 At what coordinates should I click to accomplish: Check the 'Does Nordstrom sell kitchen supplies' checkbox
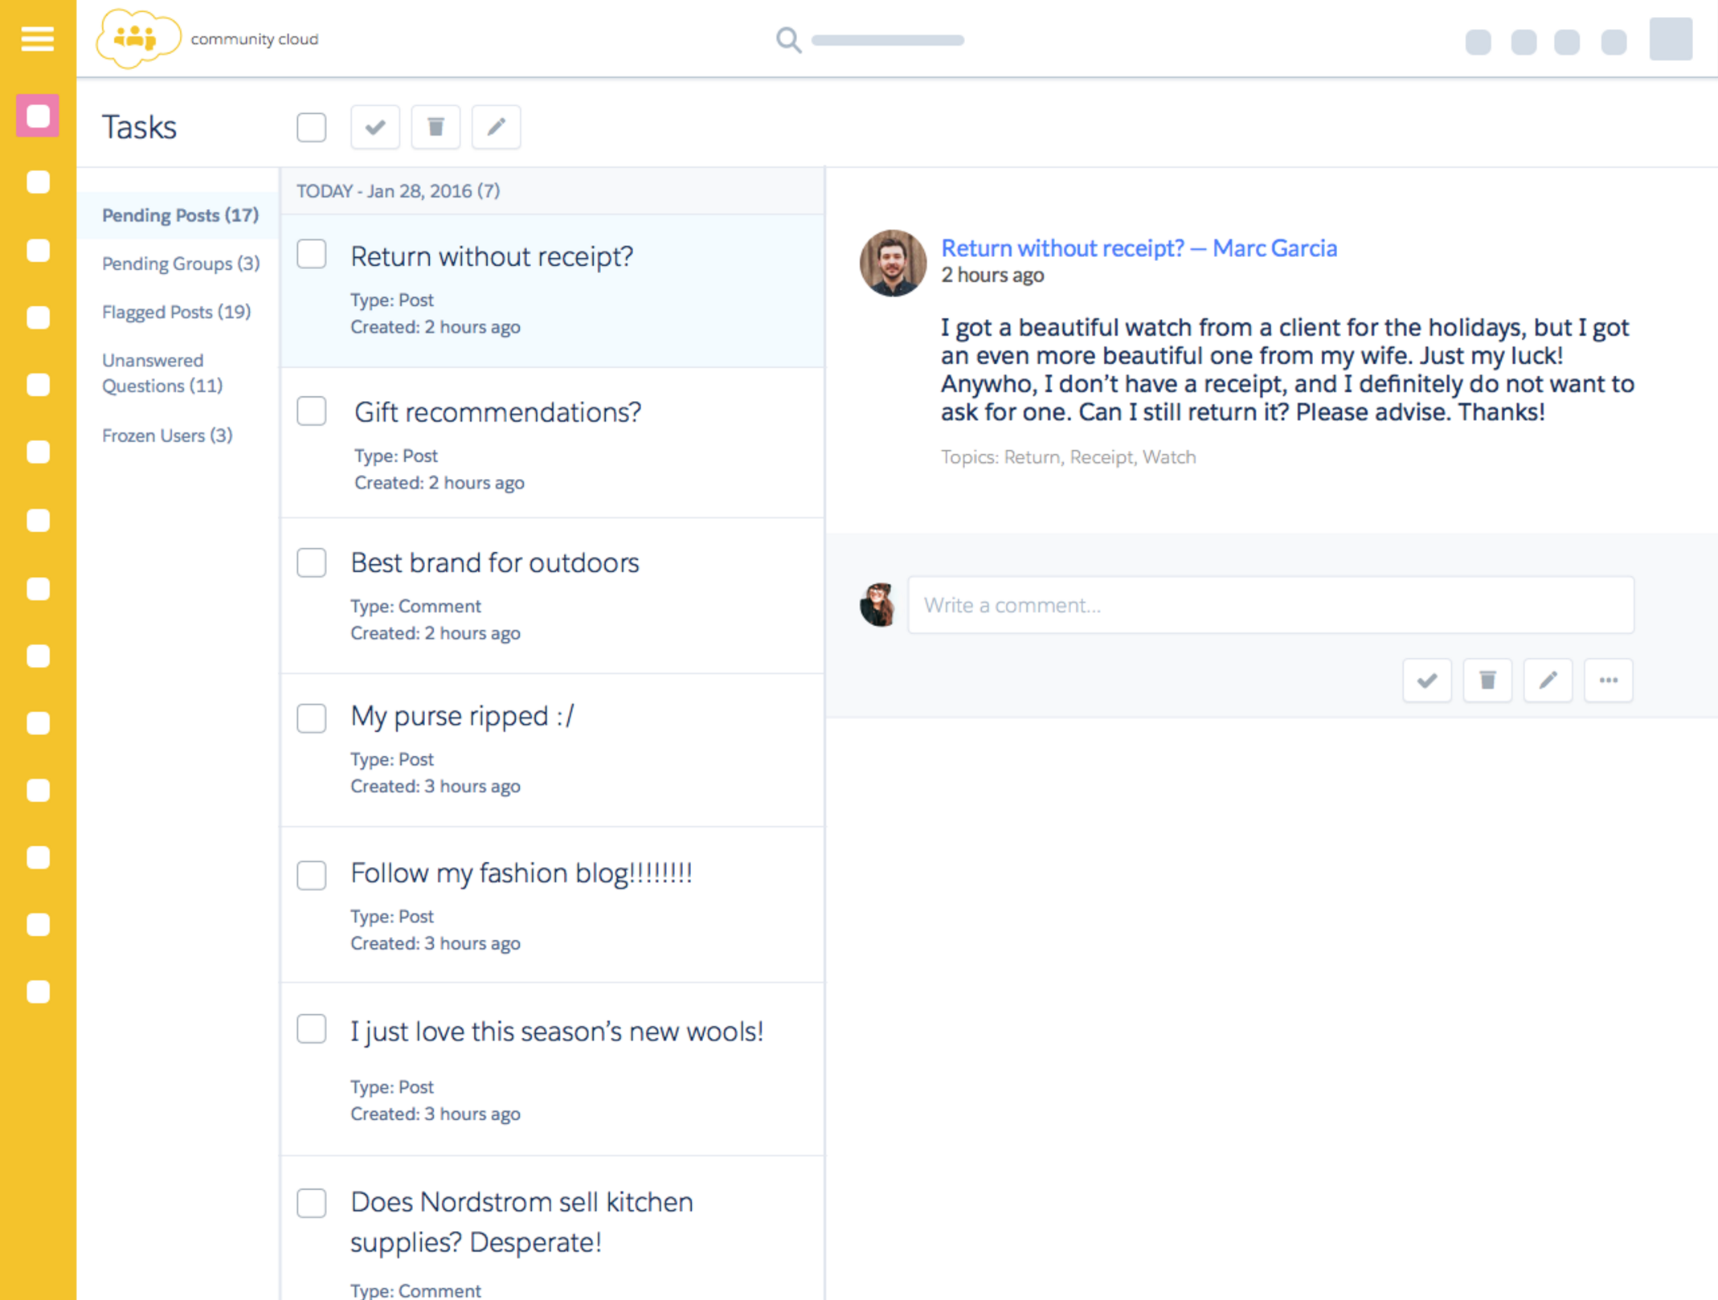click(312, 1204)
